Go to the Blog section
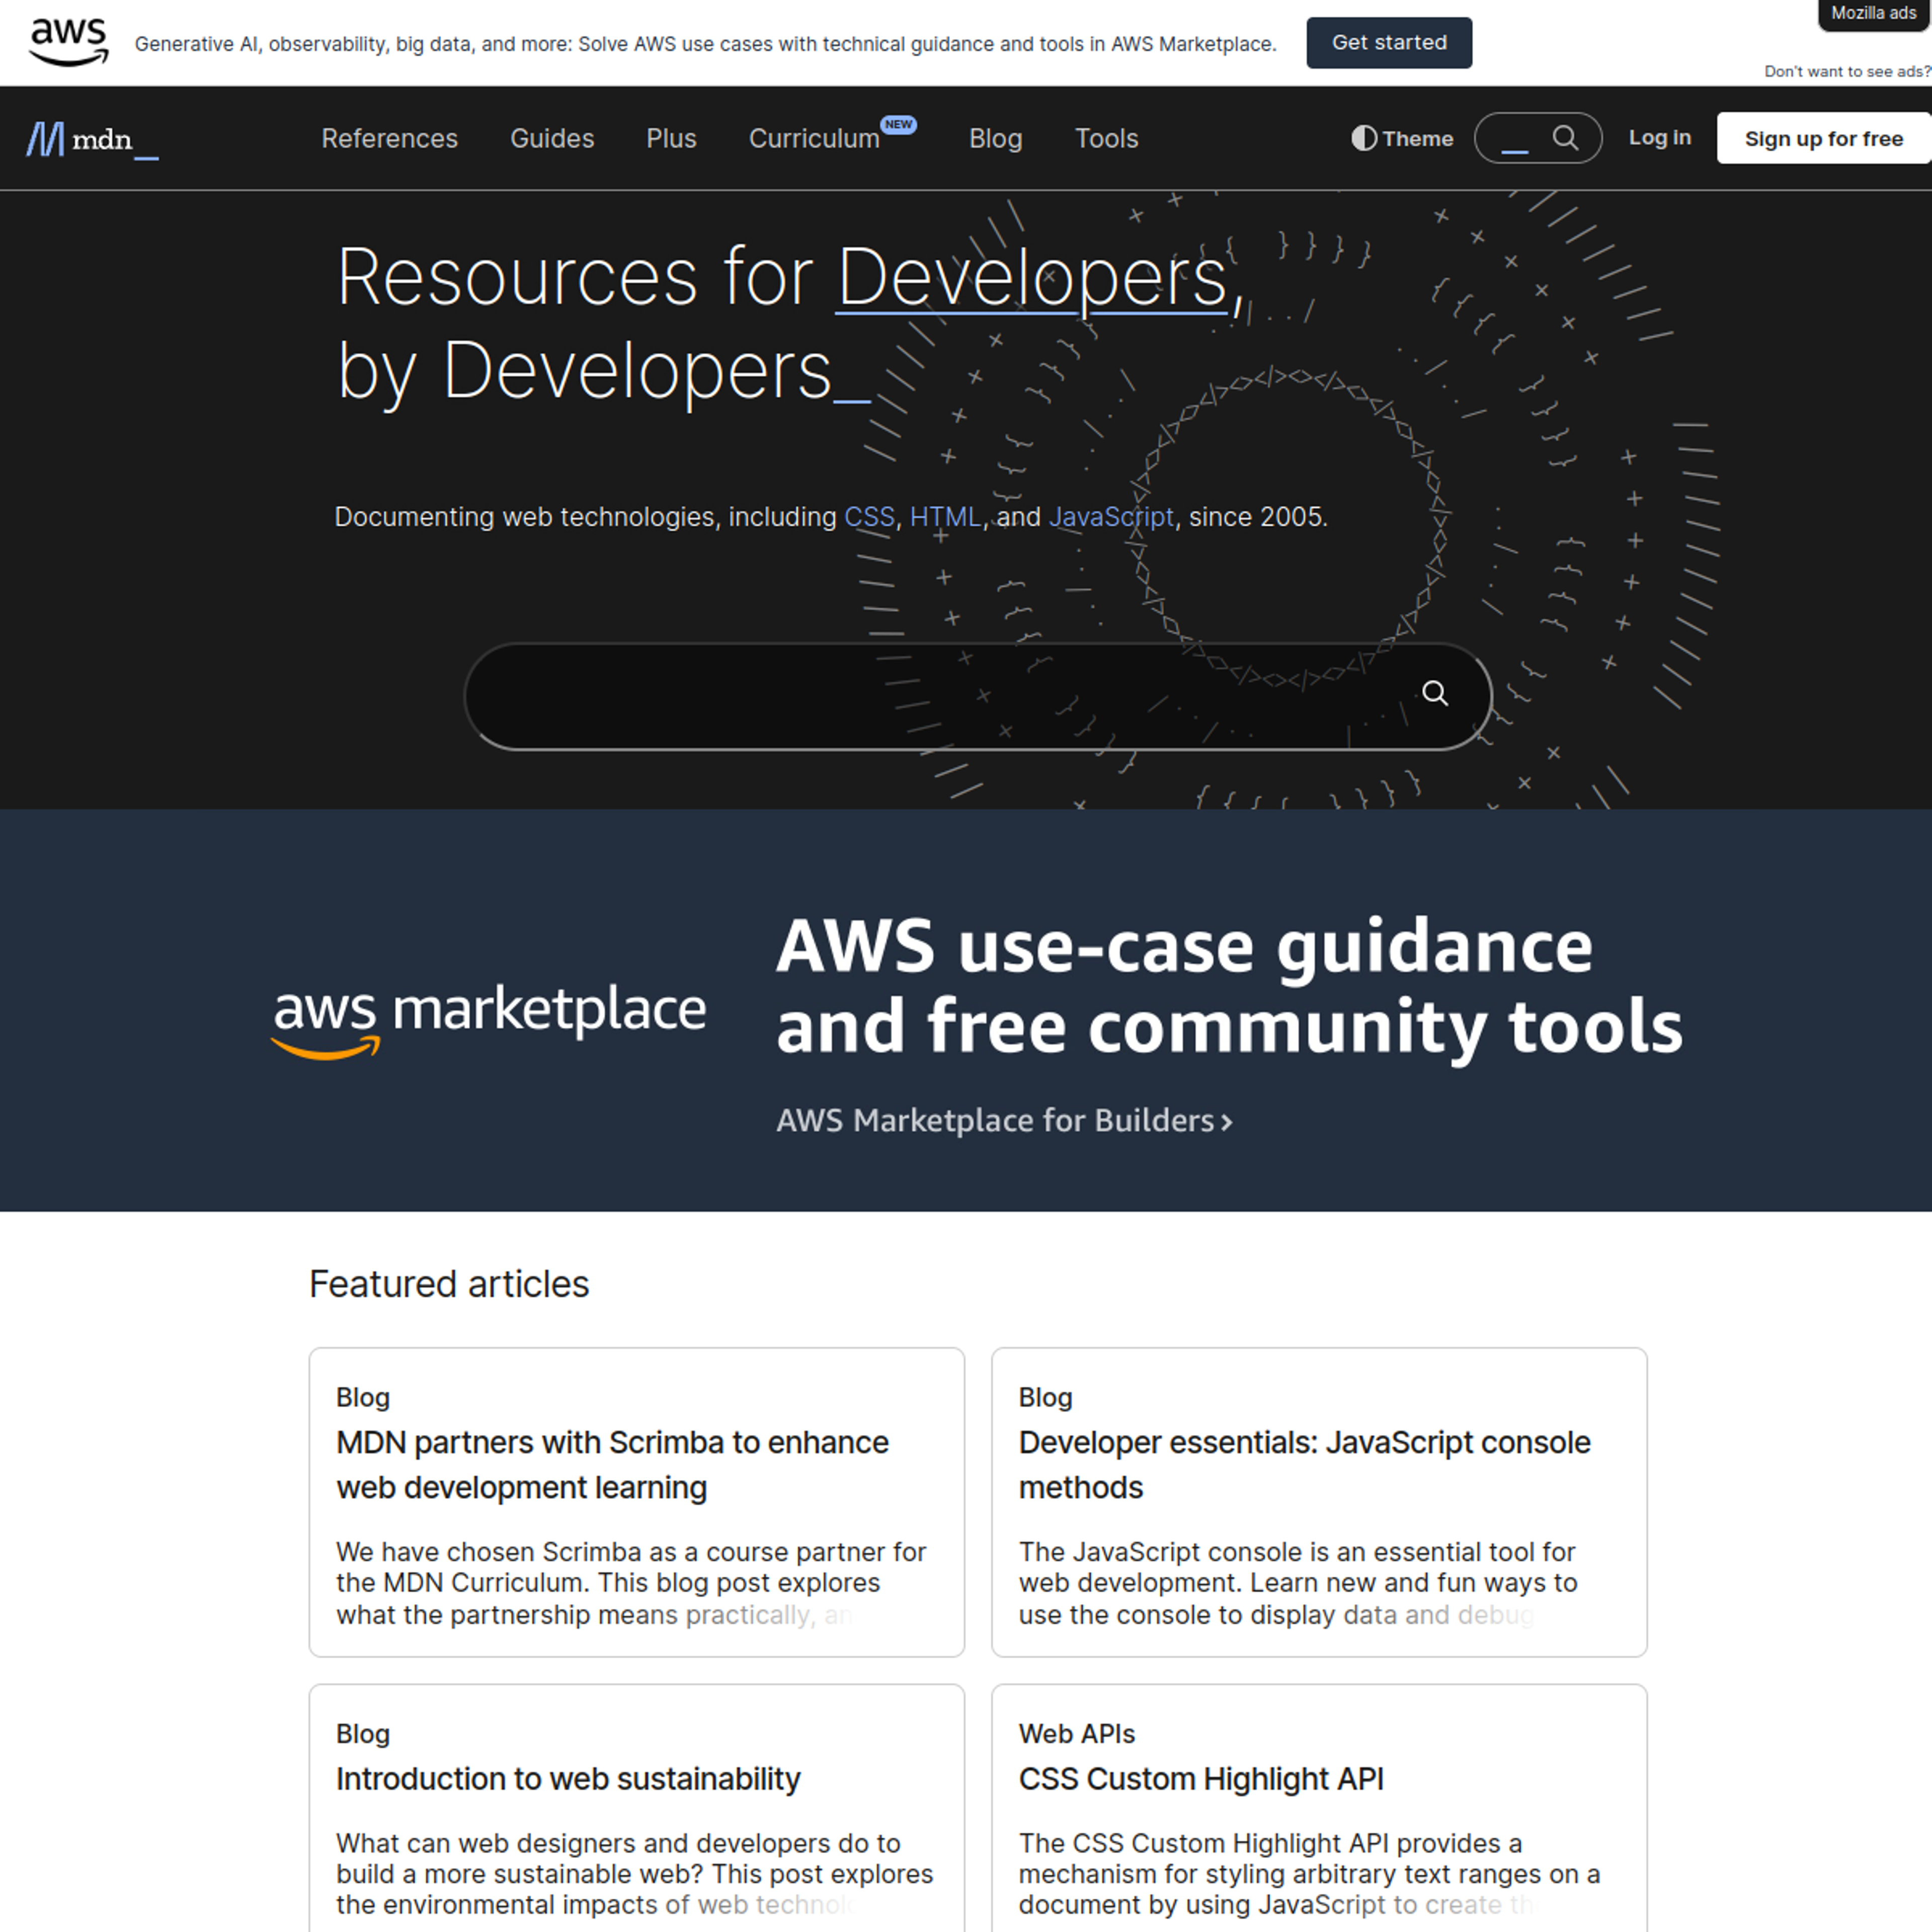Image resolution: width=1932 pixels, height=1932 pixels. (x=995, y=138)
